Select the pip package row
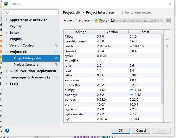Screen dimensions: 176x138 112,105
